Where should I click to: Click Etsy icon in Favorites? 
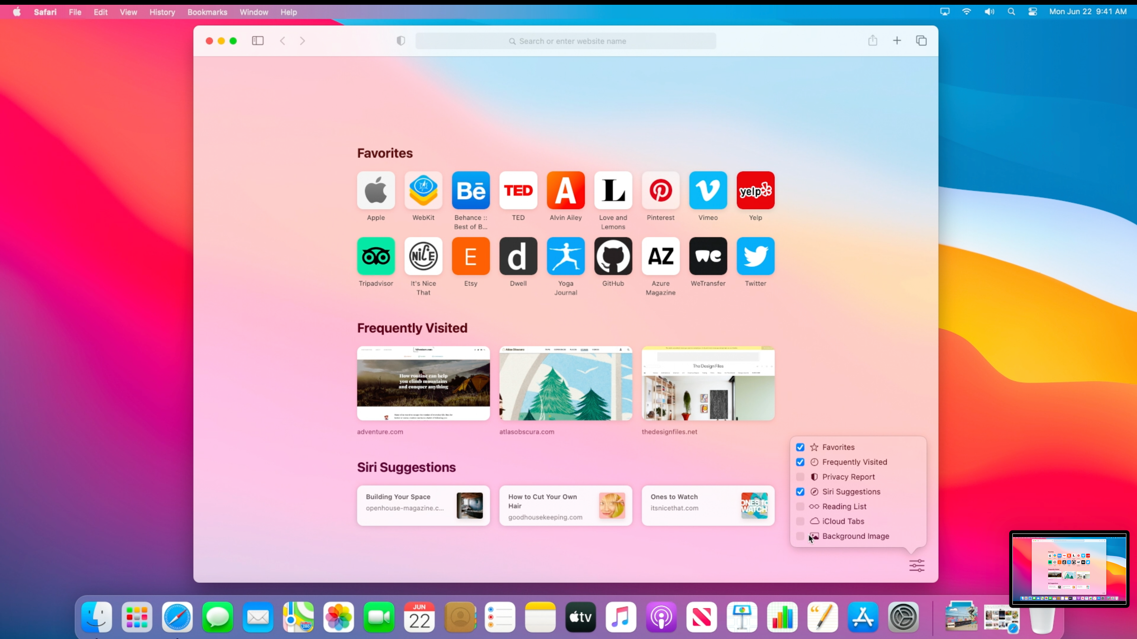[x=471, y=256]
